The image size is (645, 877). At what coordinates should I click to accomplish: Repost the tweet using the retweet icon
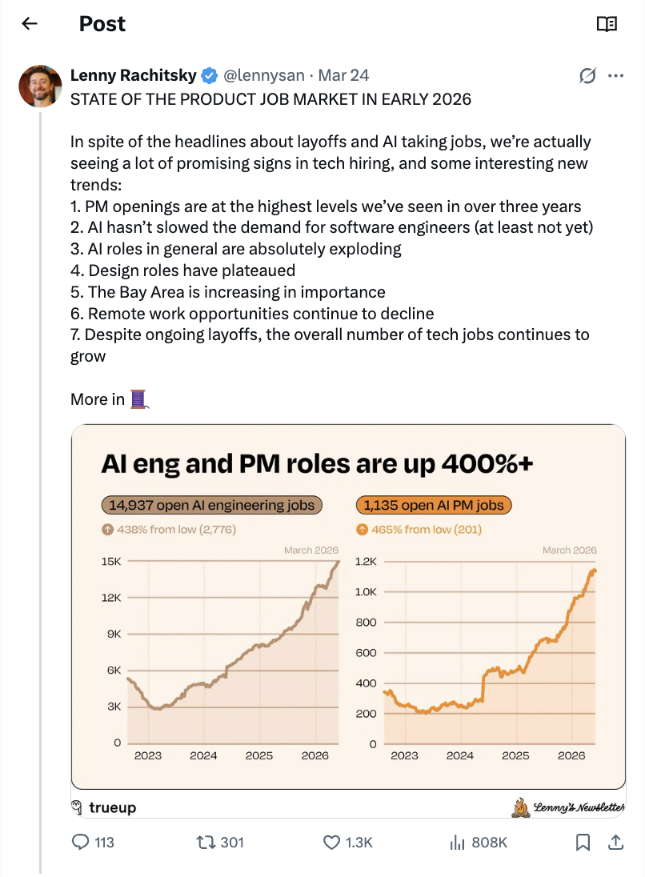tap(207, 842)
